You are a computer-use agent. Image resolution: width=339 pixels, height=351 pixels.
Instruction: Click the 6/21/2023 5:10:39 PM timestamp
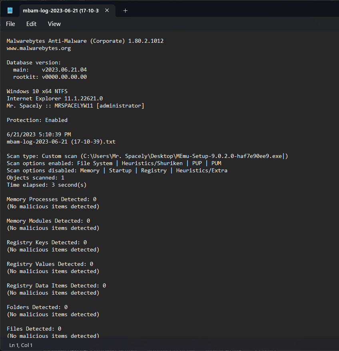[39, 134]
